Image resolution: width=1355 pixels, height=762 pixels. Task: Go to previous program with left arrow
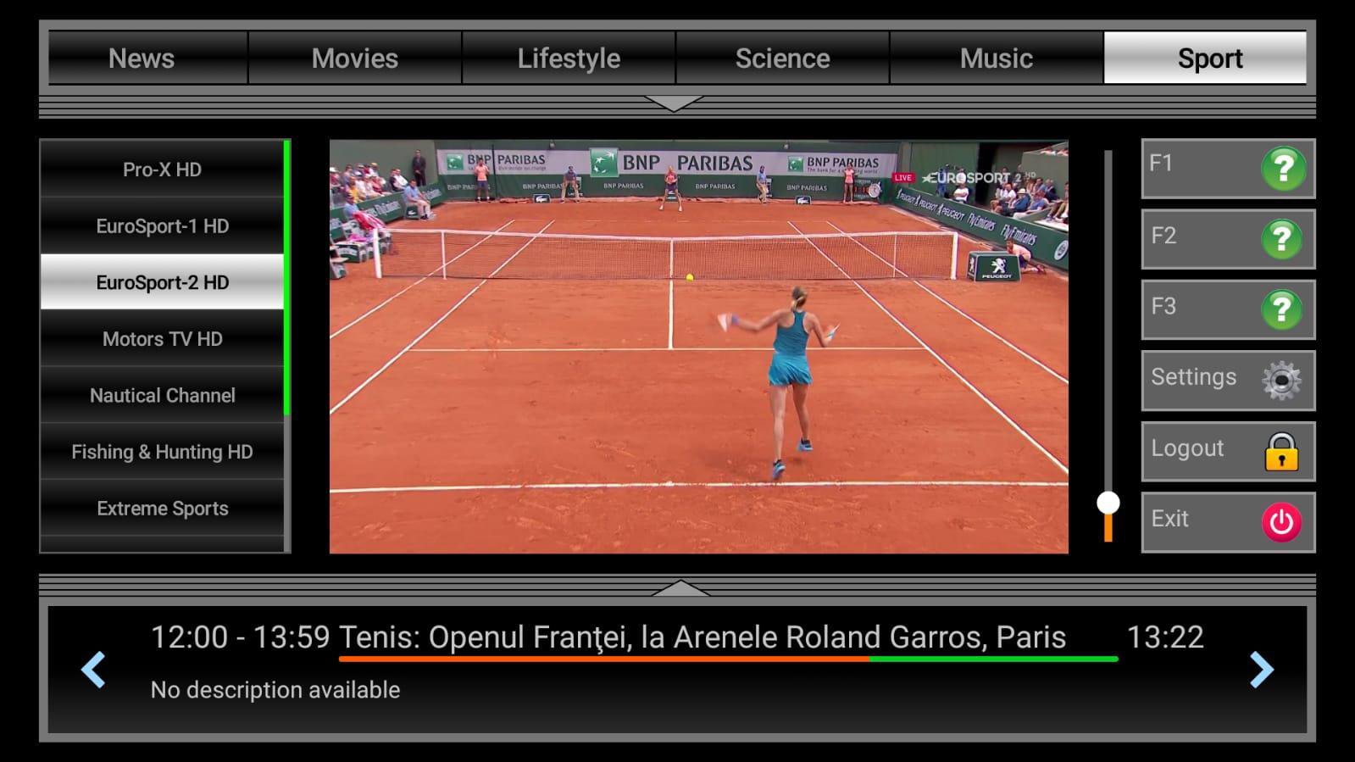93,670
